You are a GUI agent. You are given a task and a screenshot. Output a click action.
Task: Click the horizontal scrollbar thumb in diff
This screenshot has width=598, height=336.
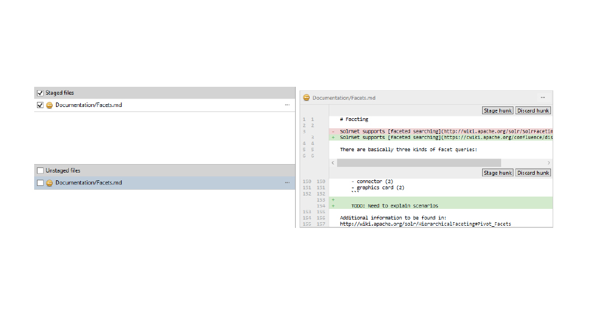pyautogui.click(x=419, y=163)
